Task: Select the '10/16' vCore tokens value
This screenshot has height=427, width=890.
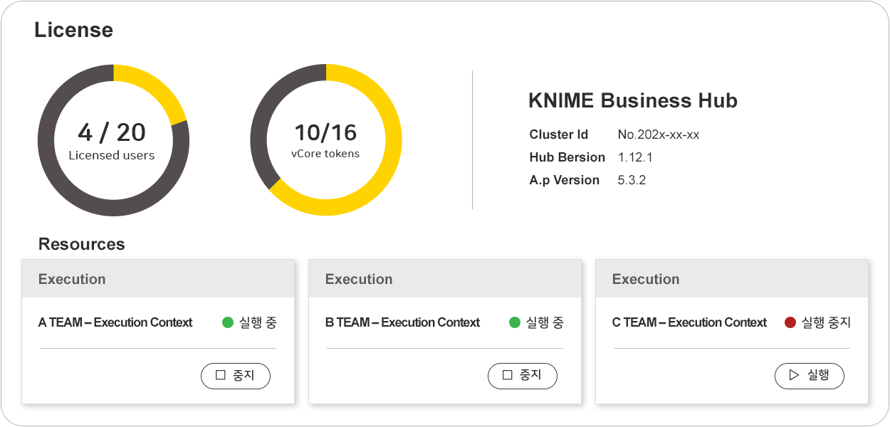Action: tap(325, 132)
